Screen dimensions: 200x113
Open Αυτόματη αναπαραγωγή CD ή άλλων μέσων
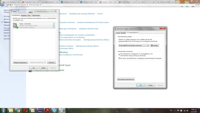pos(93,22)
